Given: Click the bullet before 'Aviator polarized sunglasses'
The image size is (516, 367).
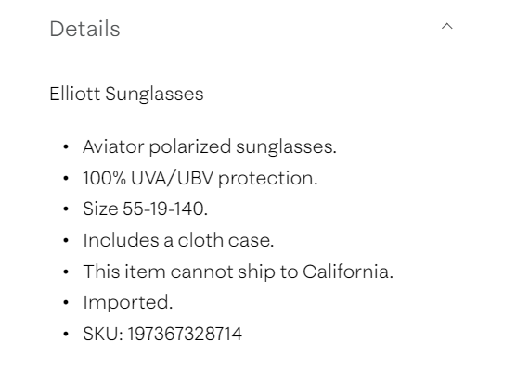Looking at the screenshot, I should click(x=66, y=146).
